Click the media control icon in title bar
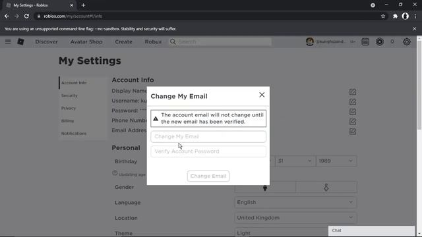 click(x=373, y=5)
